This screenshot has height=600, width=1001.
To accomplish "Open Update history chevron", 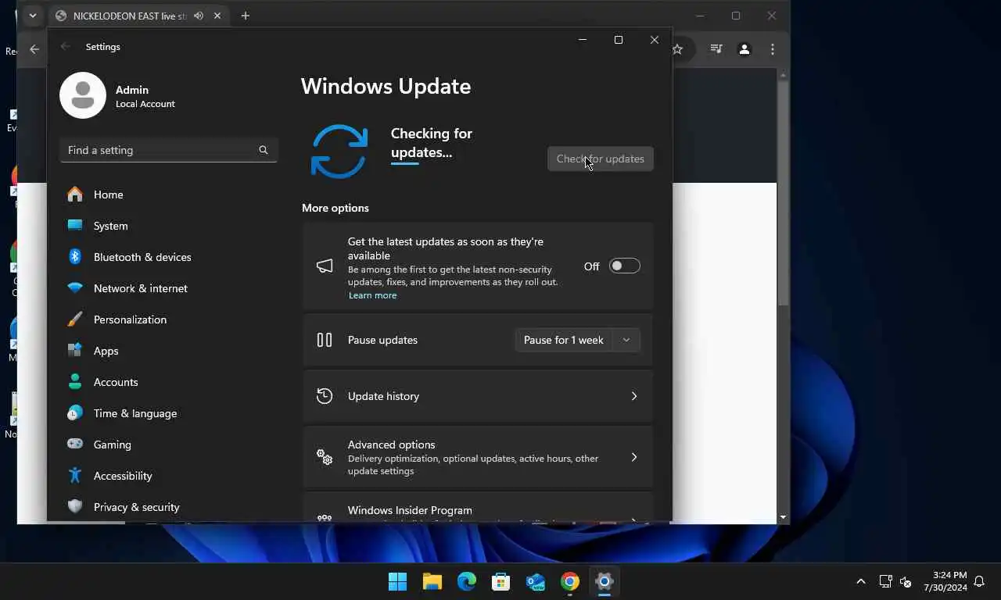I will [x=634, y=396].
